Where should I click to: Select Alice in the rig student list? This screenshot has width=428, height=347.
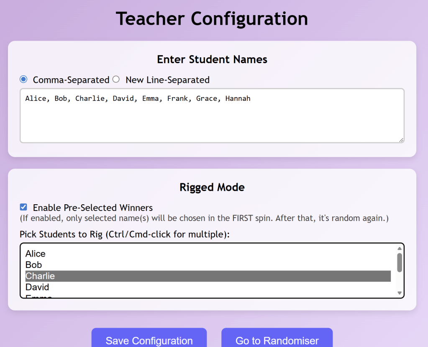point(36,254)
